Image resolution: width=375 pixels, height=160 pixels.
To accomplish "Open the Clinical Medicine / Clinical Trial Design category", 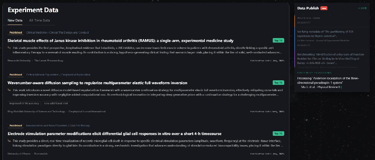I will tap(57, 33).
